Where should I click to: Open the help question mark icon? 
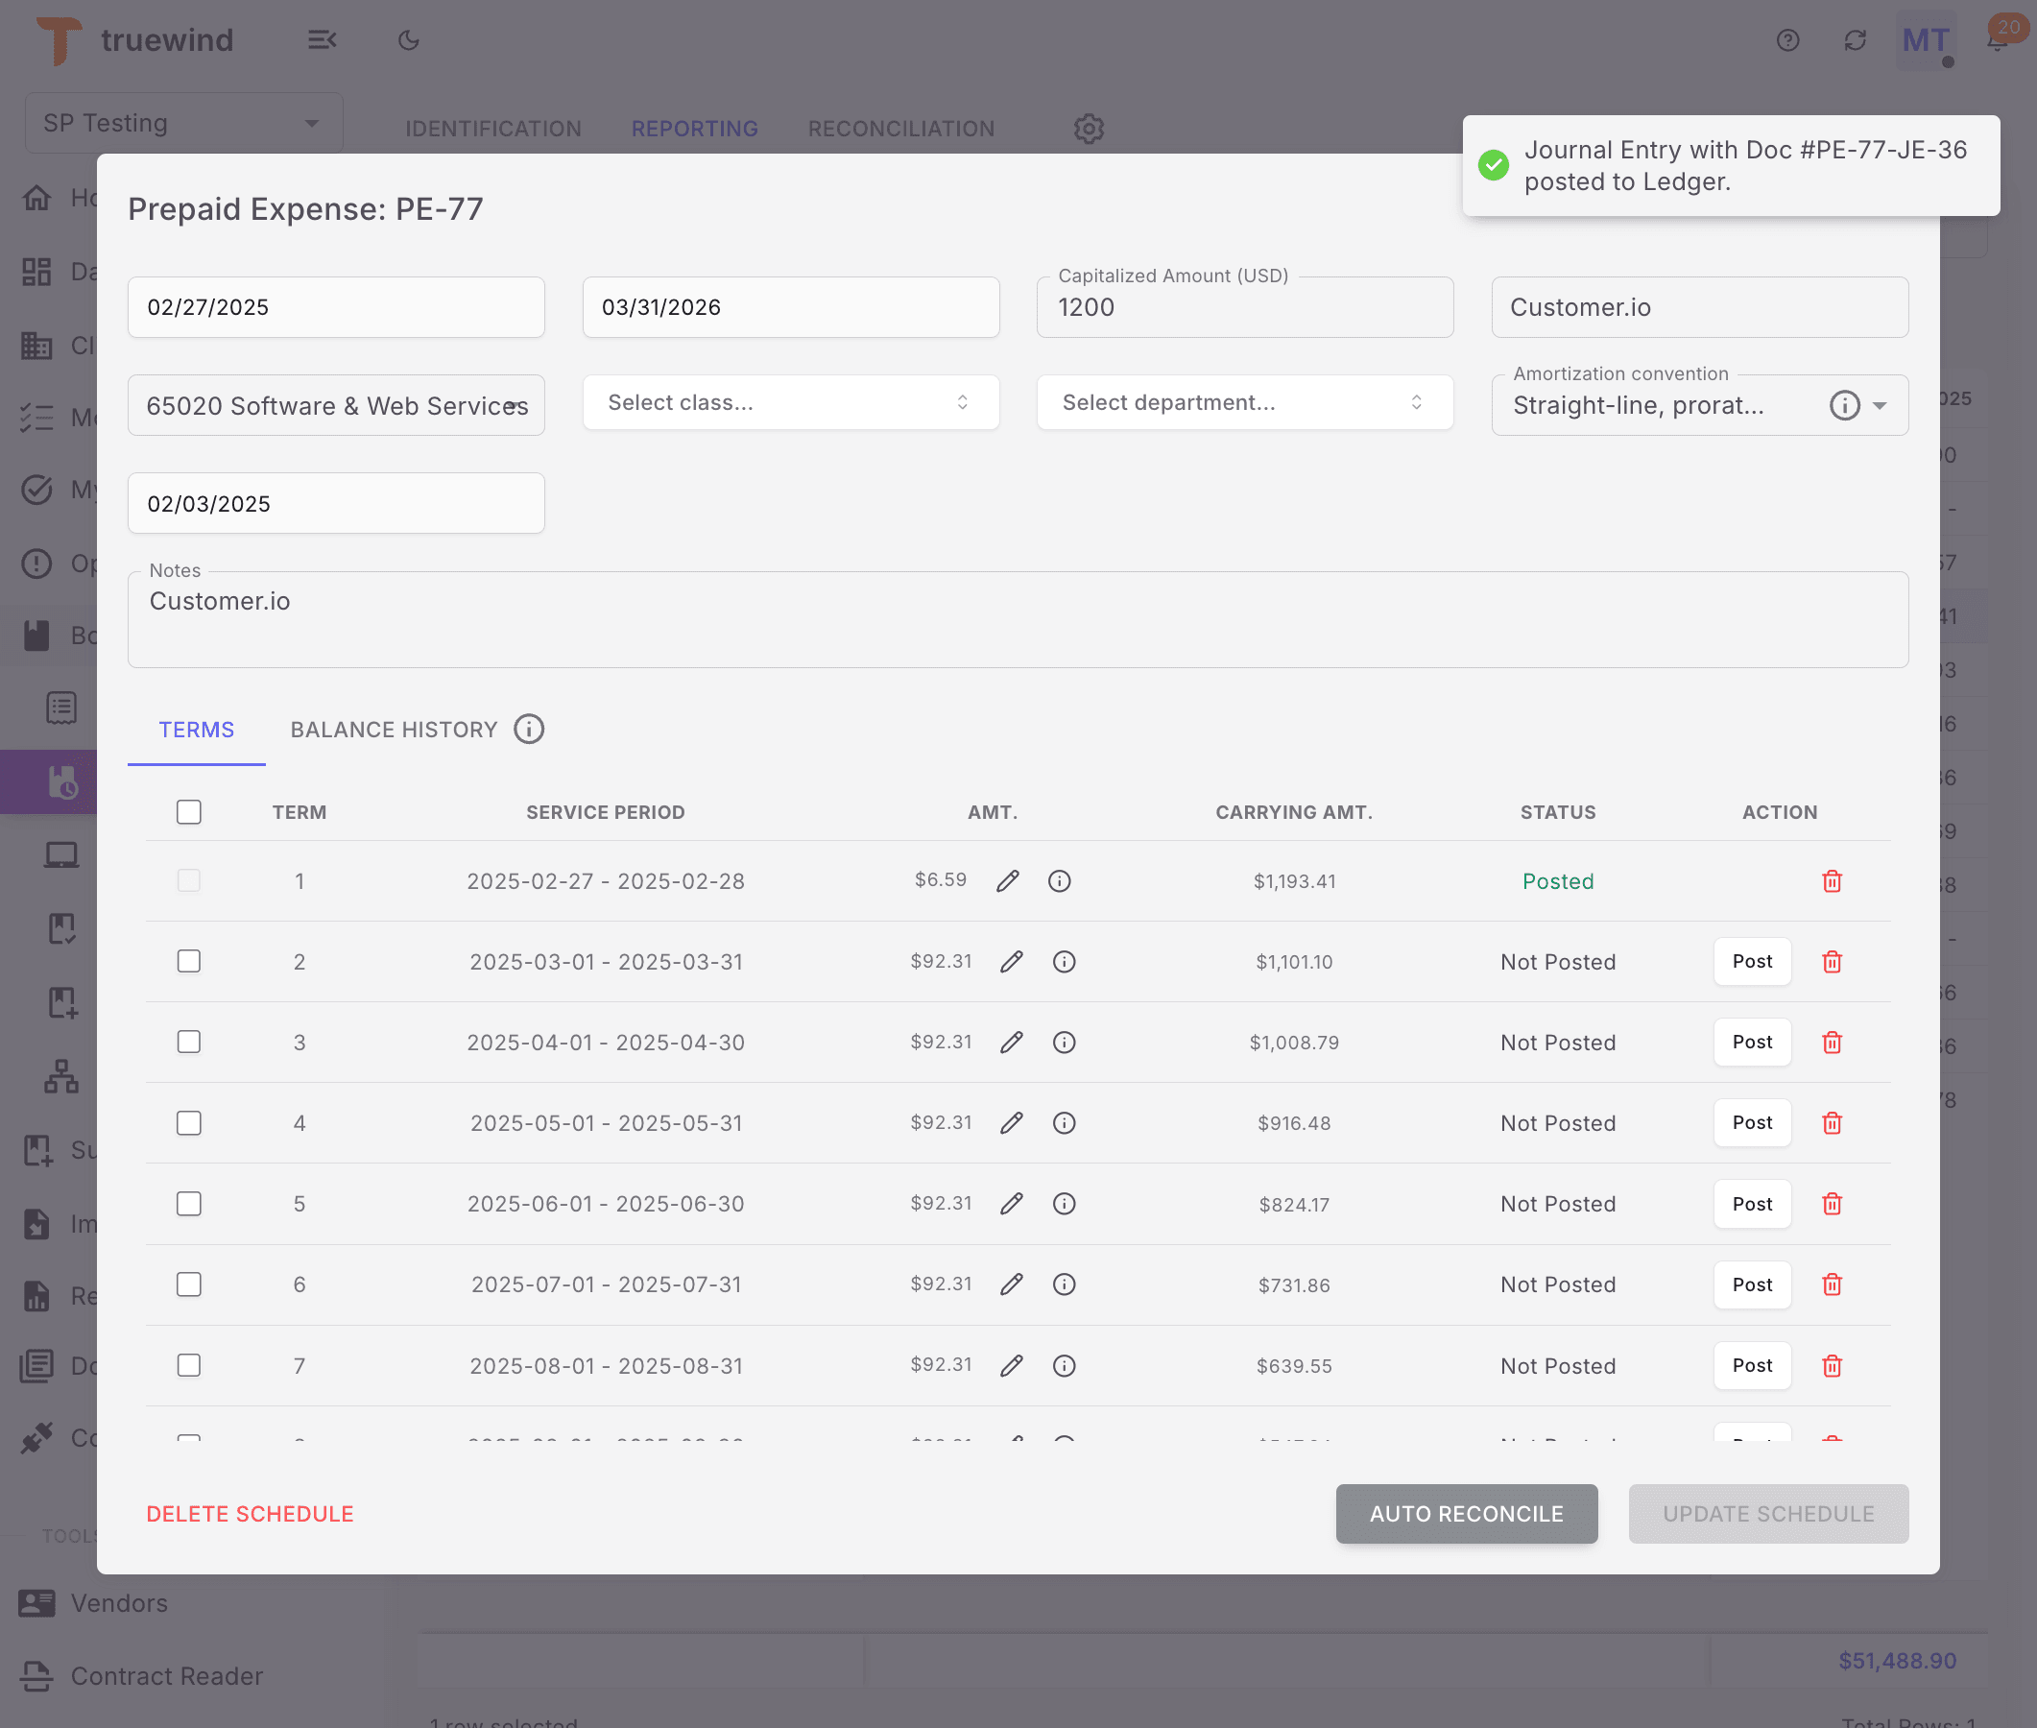pyautogui.click(x=1788, y=40)
